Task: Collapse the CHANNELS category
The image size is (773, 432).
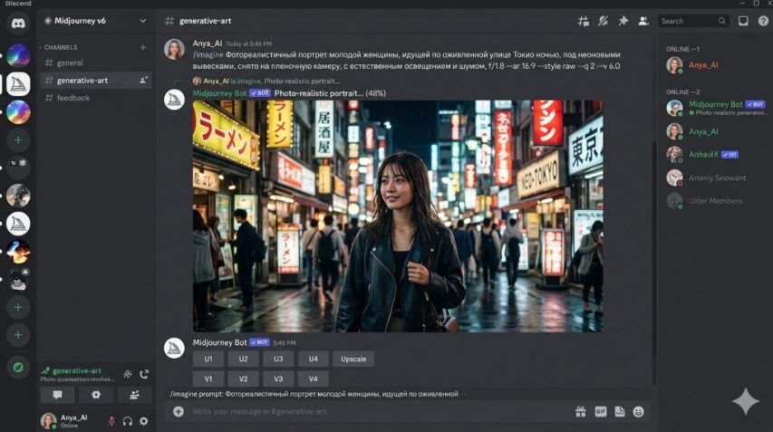Action: tap(58, 47)
